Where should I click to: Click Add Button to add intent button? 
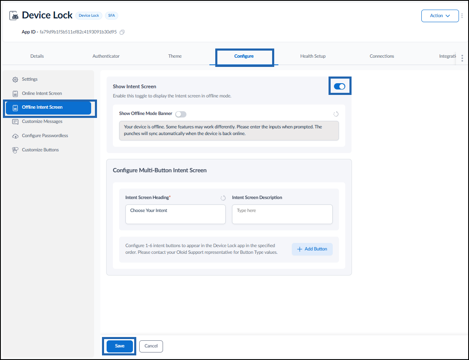pyautogui.click(x=312, y=249)
